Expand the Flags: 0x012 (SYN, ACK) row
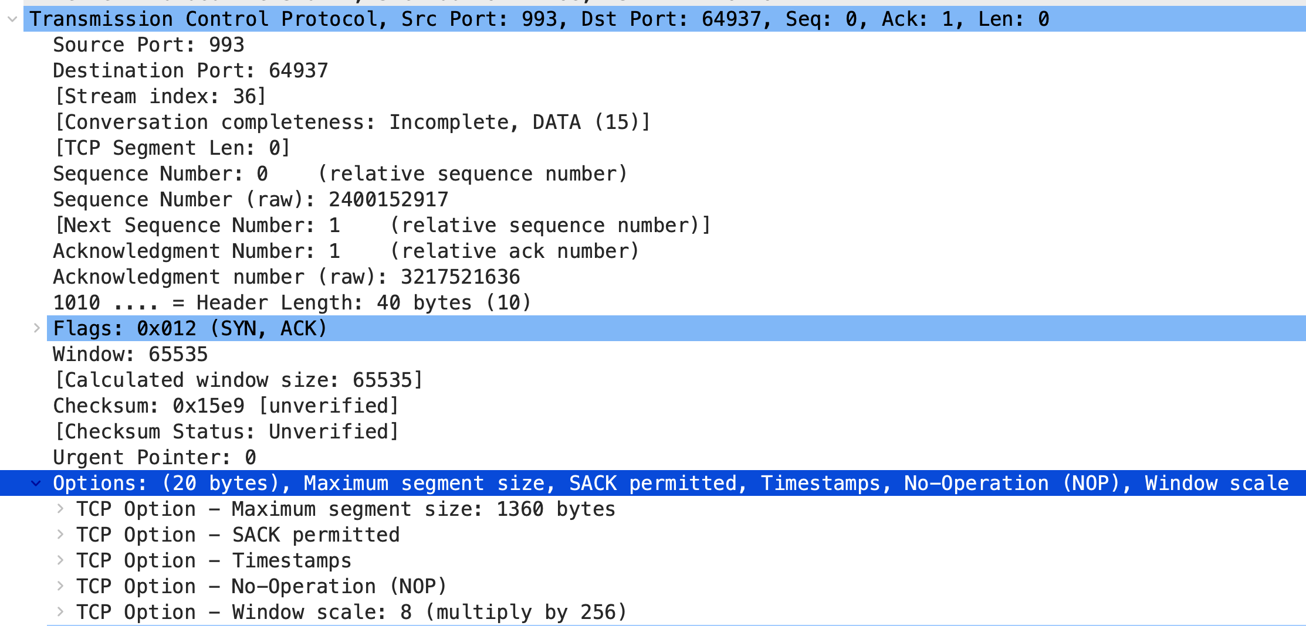The height and width of the screenshot is (626, 1306). point(37,328)
